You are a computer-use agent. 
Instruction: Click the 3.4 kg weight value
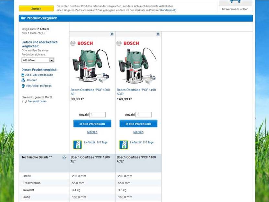pyautogui.click(x=76, y=190)
